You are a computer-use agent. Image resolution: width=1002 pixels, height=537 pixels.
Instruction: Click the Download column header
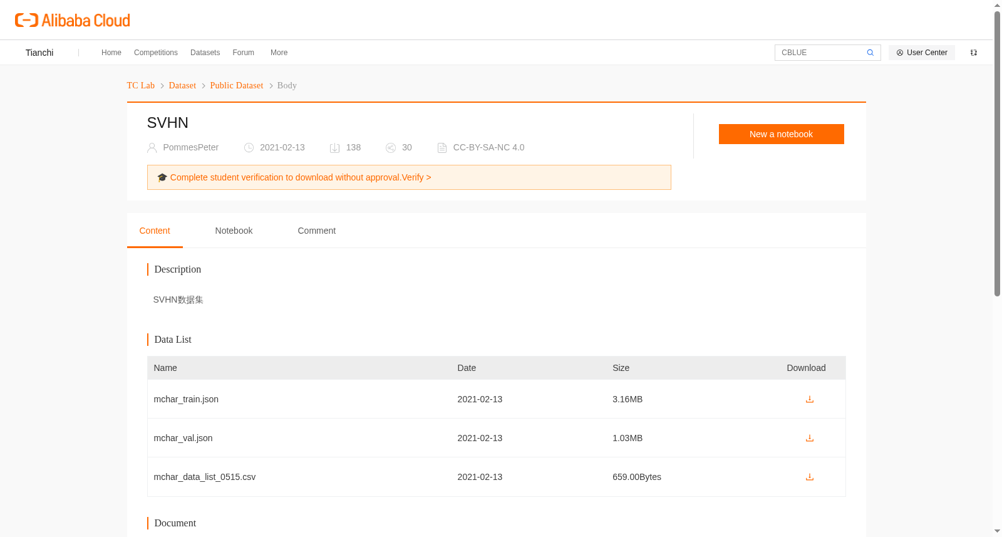click(x=806, y=368)
